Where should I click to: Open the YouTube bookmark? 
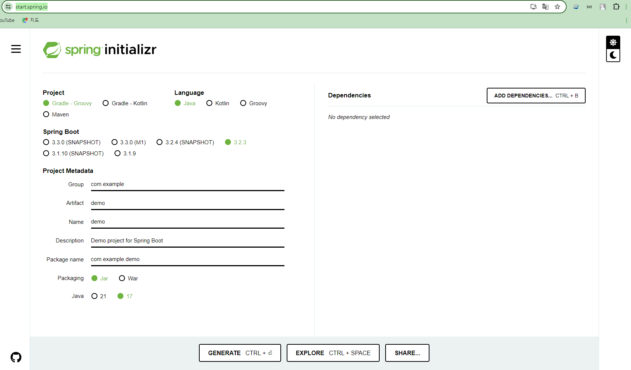coord(7,20)
